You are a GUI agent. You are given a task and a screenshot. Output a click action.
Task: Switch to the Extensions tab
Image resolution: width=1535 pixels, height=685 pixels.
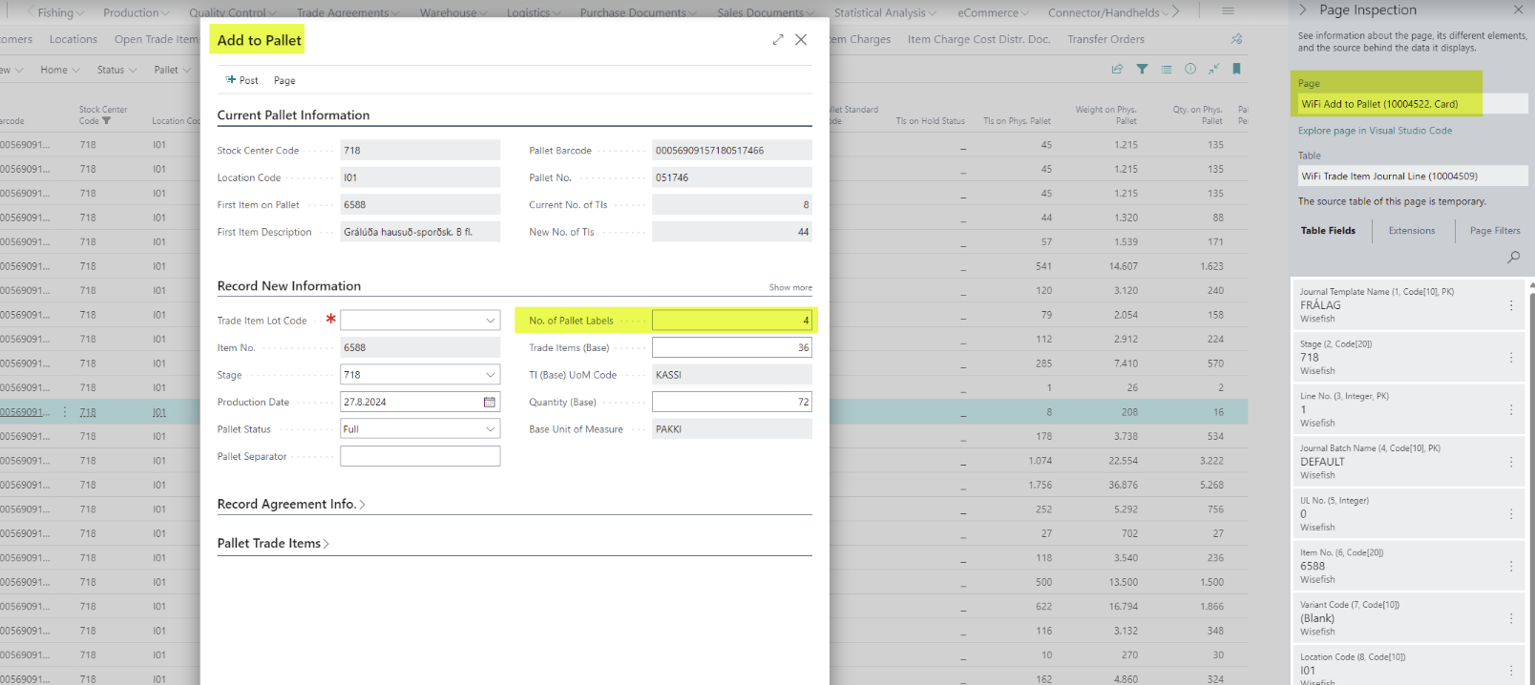point(1411,231)
